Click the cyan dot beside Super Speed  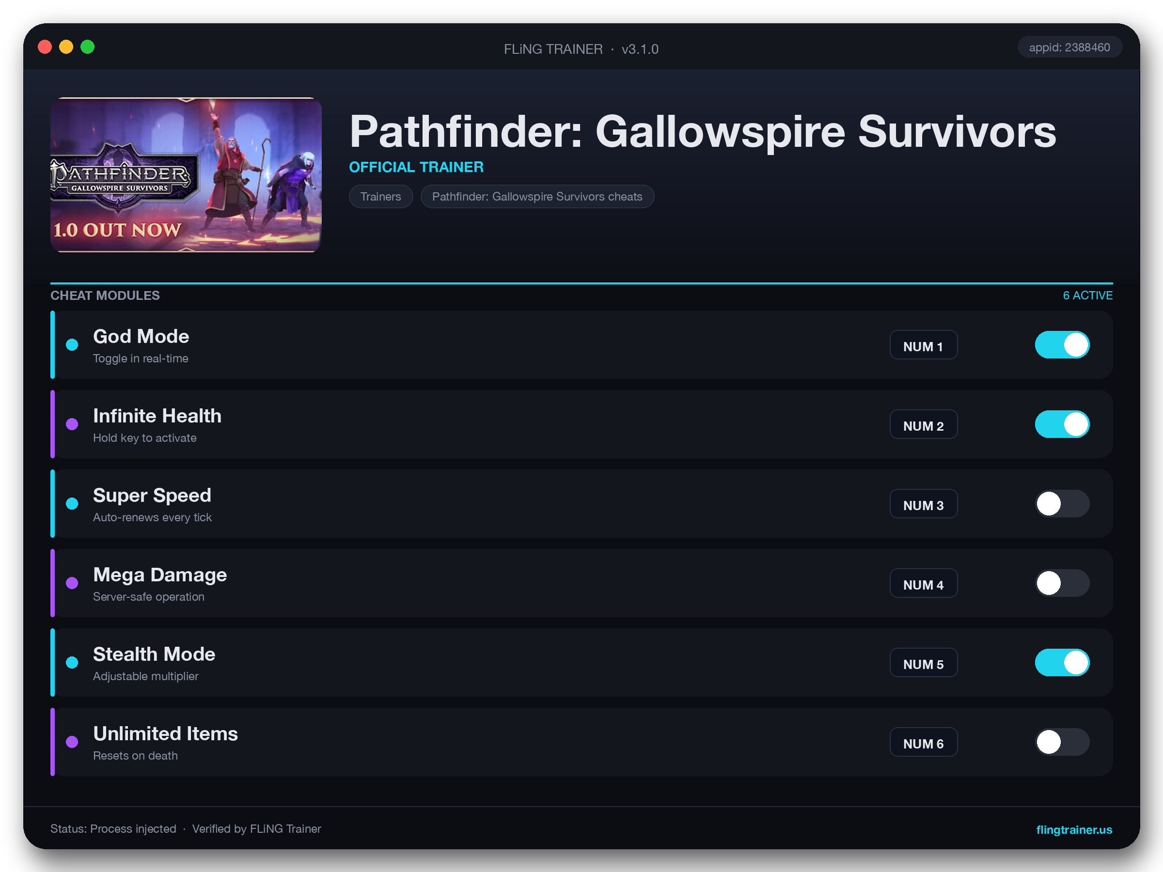(x=72, y=503)
